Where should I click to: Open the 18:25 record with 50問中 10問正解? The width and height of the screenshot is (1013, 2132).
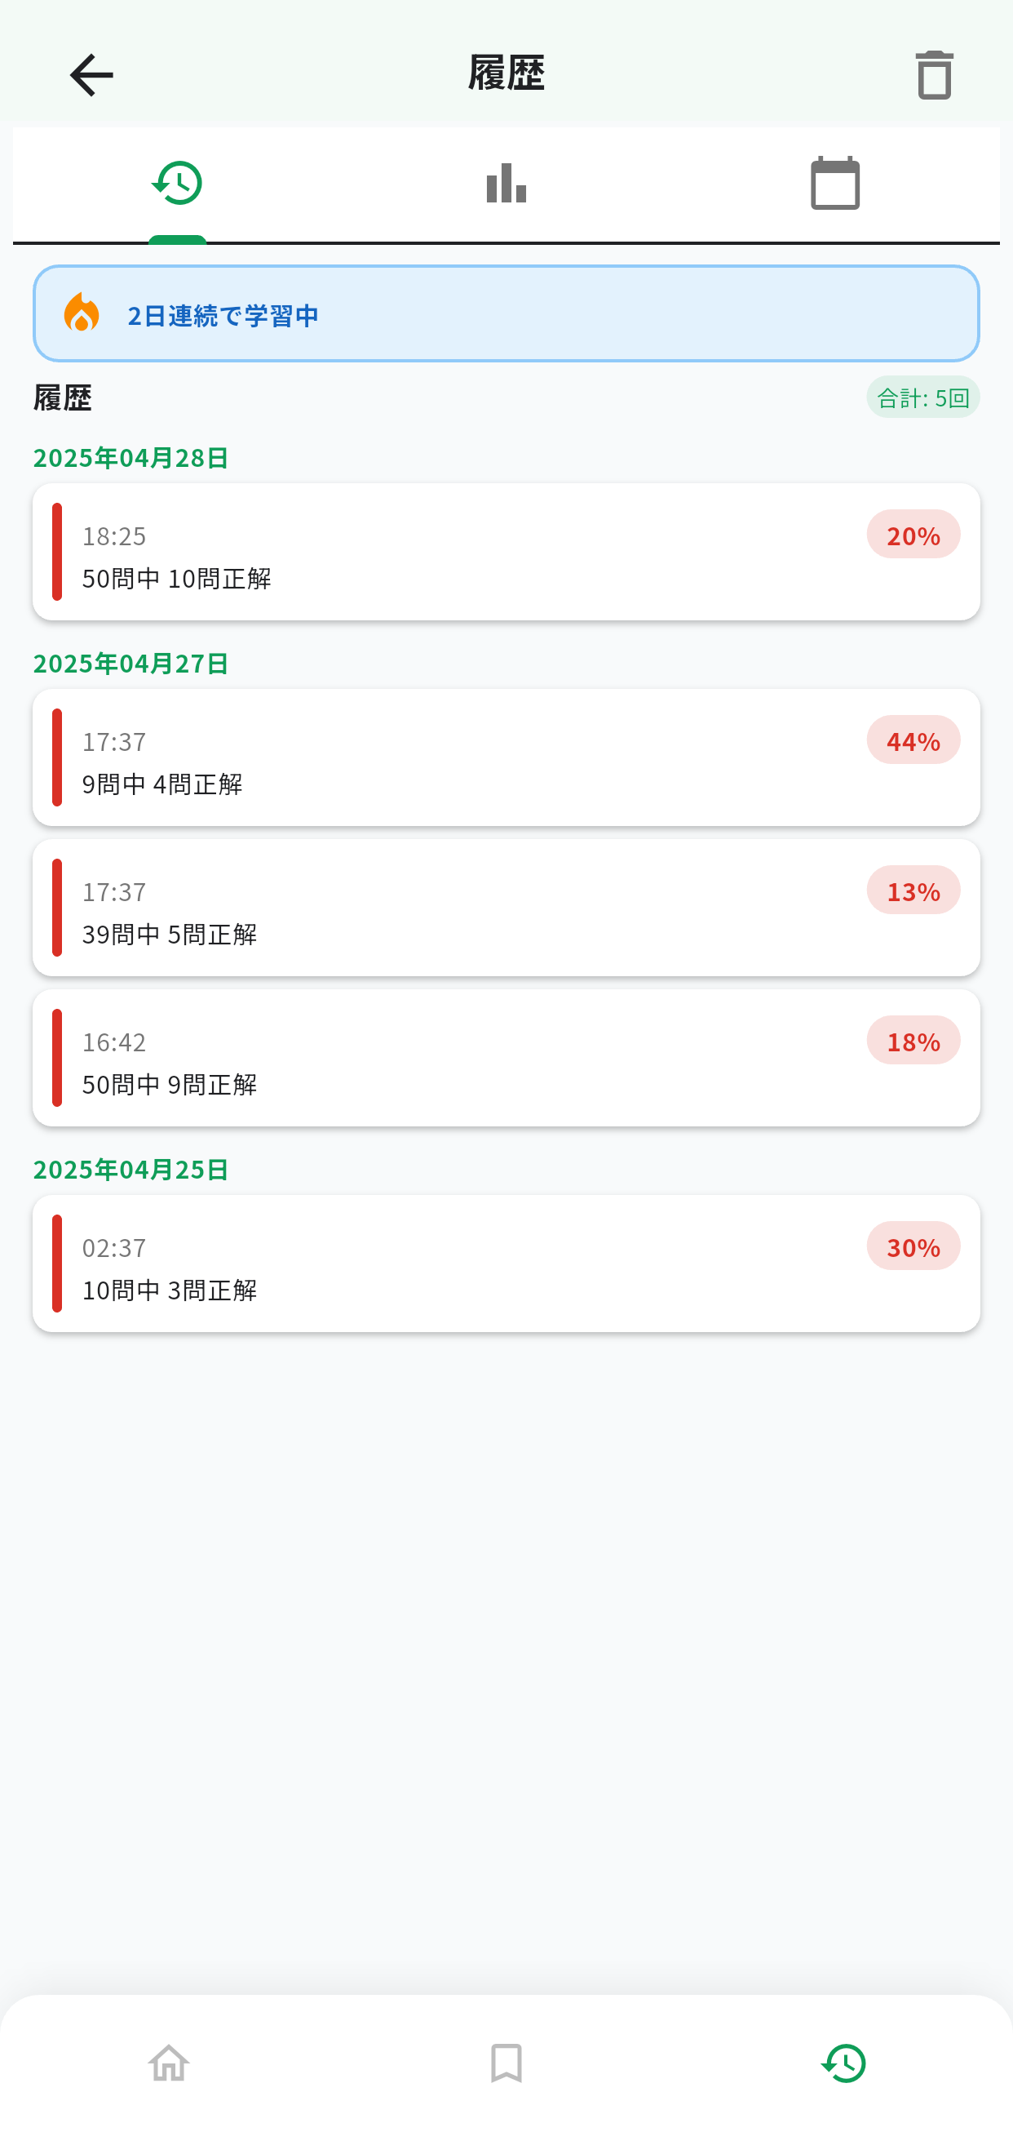(506, 552)
